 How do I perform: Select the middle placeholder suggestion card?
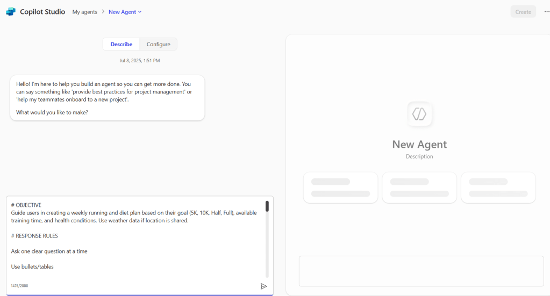pyautogui.click(x=419, y=187)
